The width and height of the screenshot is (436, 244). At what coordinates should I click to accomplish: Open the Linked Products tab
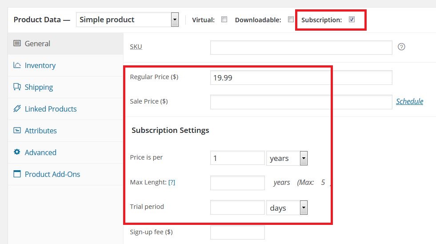coord(51,109)
